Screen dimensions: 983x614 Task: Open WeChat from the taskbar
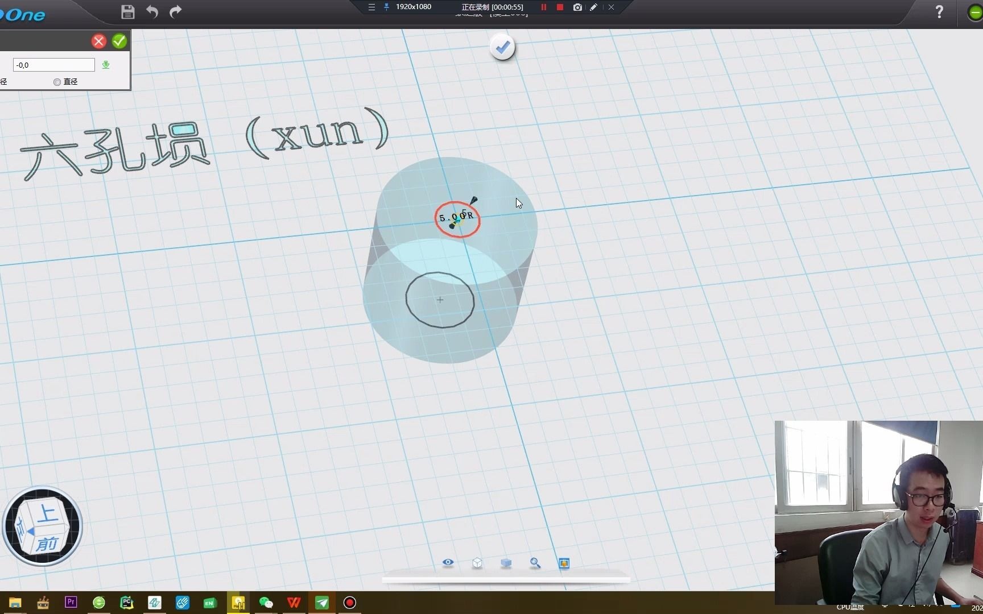[x=266, y=603]
